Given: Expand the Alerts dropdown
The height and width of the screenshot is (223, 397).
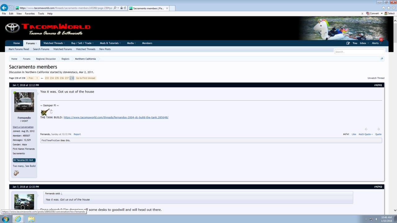Looking at the screenshot, I should (x=380, y=43).
